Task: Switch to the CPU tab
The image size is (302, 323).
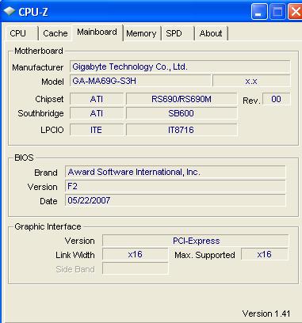Action: point(21,33)
